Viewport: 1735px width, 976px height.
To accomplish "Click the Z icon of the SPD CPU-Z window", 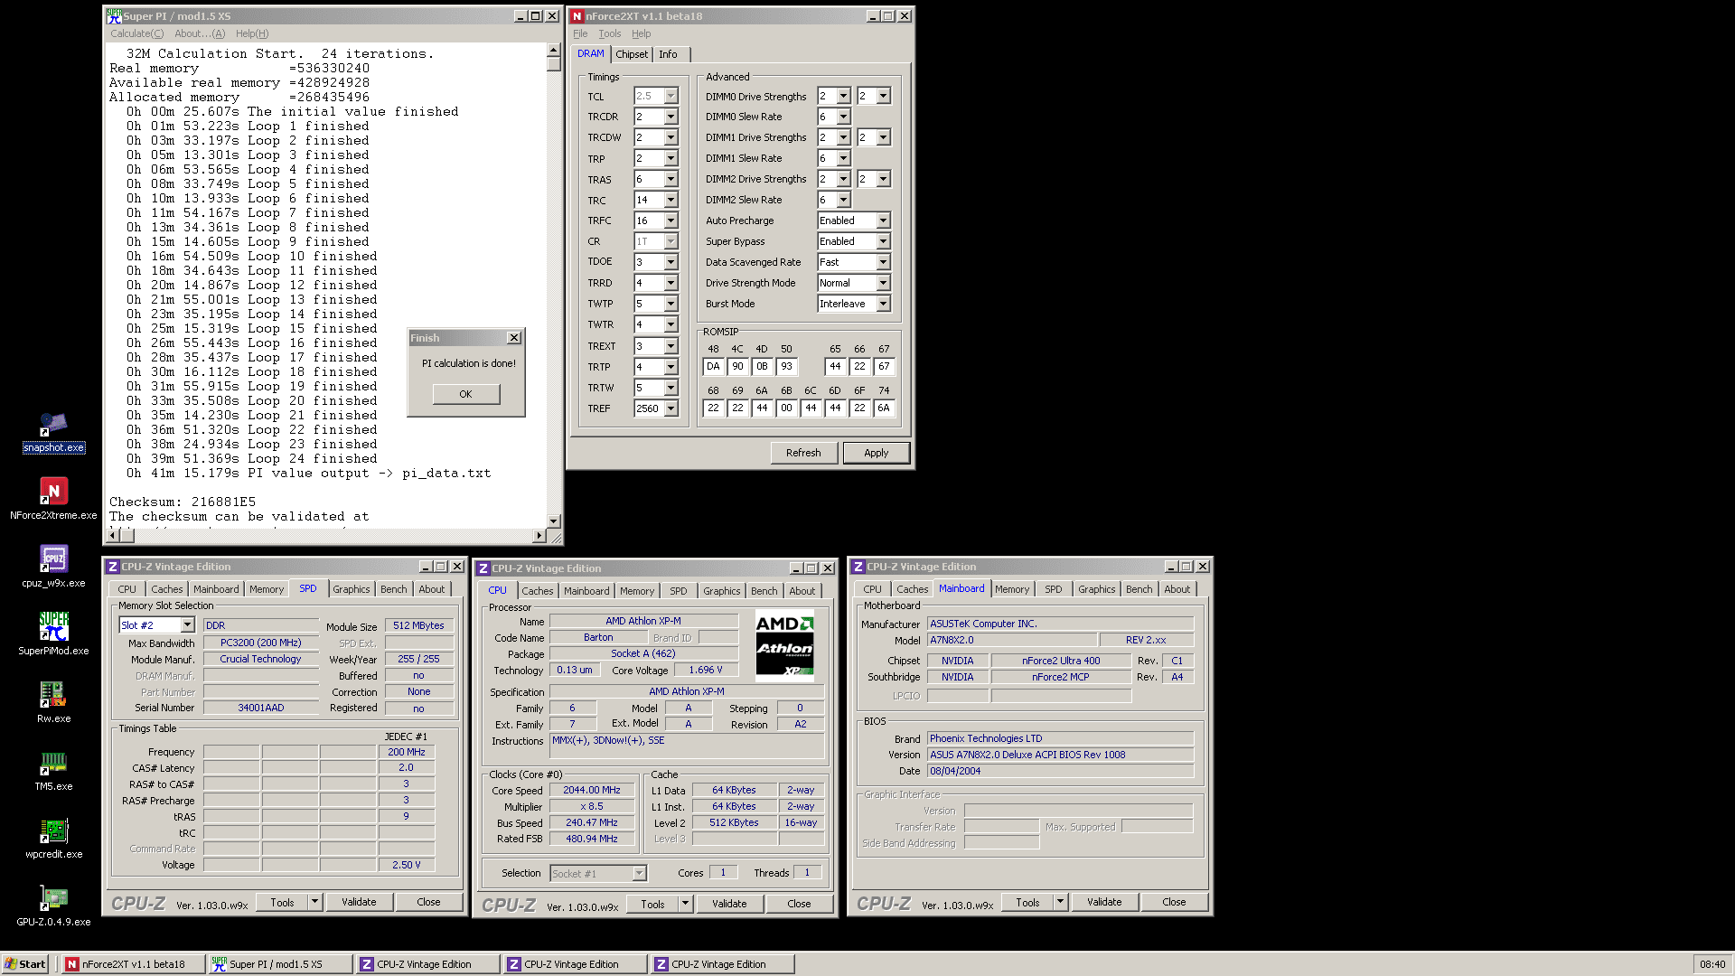I will (113, 567).
